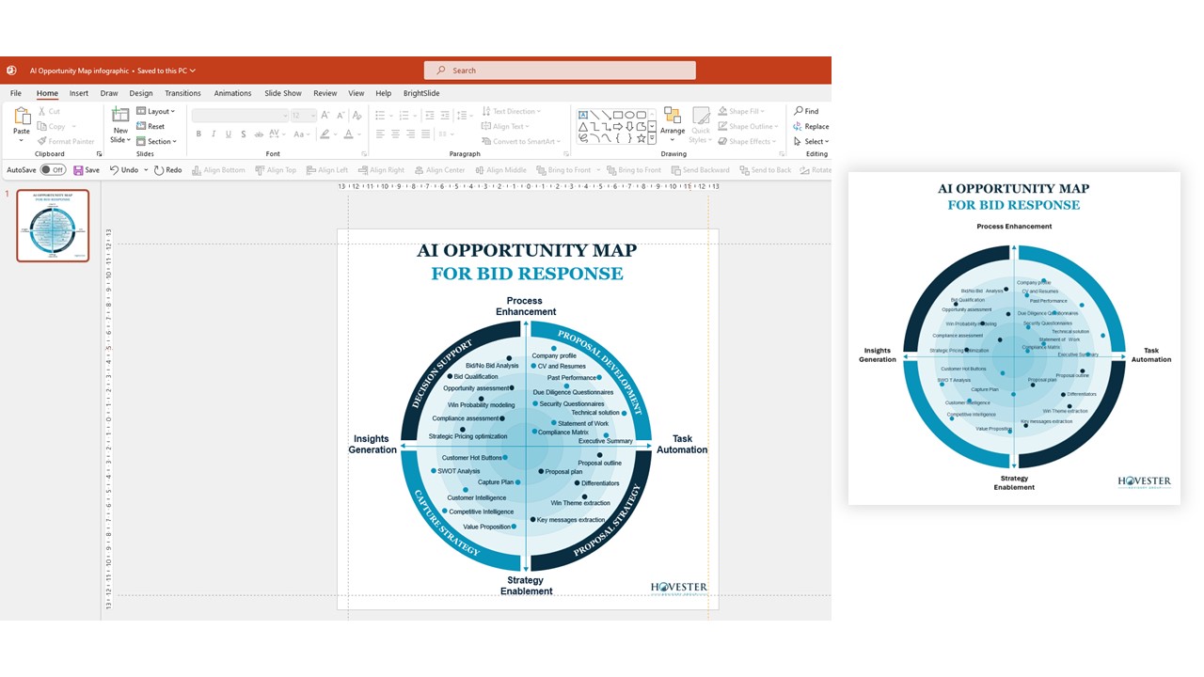Toggle Bold formatting

point(198,134)
